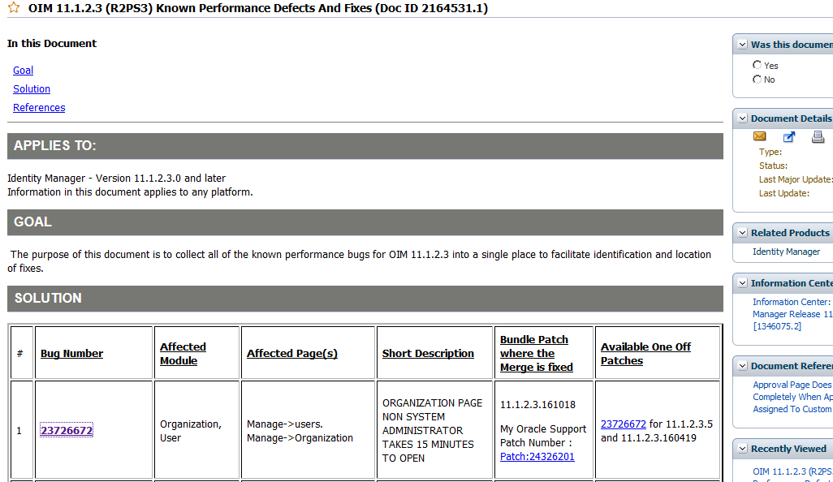Open one-off patch 23726672 link

tap(624, 424)
